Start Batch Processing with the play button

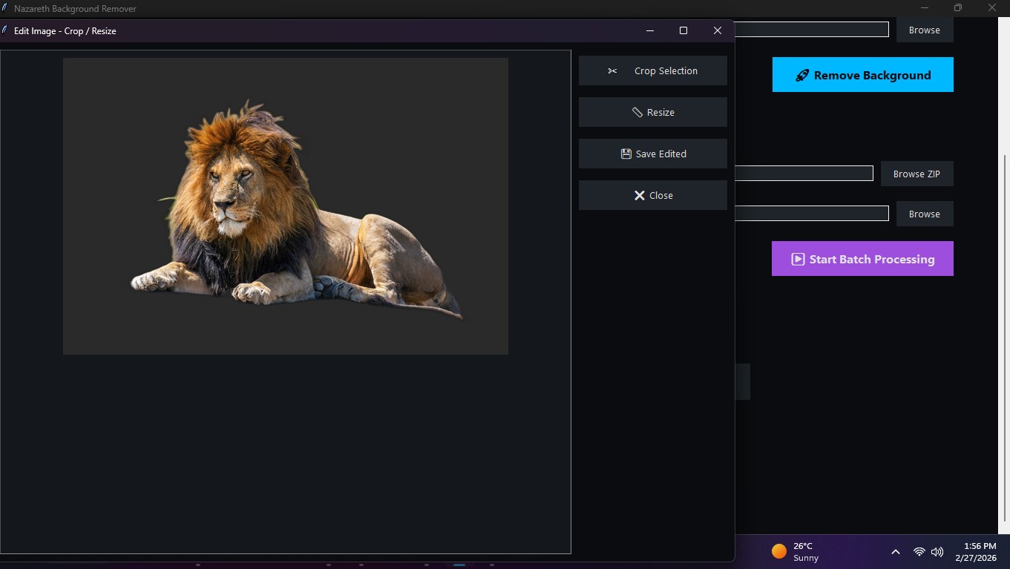[862, 259]
